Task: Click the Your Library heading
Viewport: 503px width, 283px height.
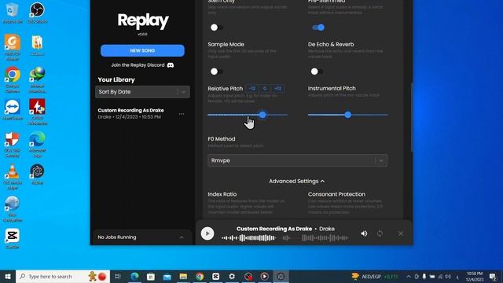Action: (x=116, y=79)
